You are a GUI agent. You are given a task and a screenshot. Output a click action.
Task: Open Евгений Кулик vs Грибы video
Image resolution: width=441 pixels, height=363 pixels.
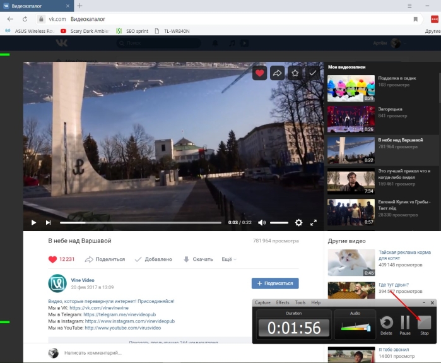[351, 212]
